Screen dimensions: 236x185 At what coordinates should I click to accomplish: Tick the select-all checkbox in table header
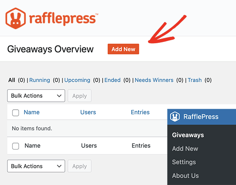16,113
